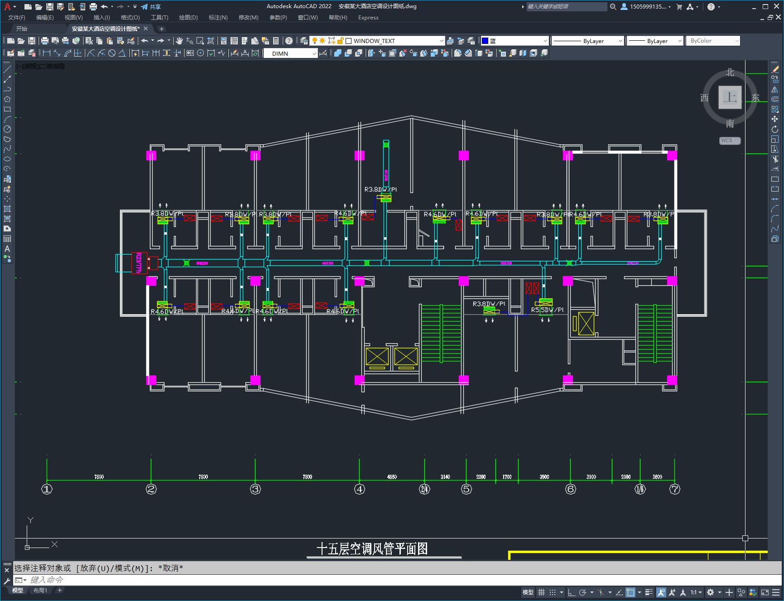Screen dimensions: 784x601
Task: Click the Pan hand tool icon
Action: pos(179,41)
